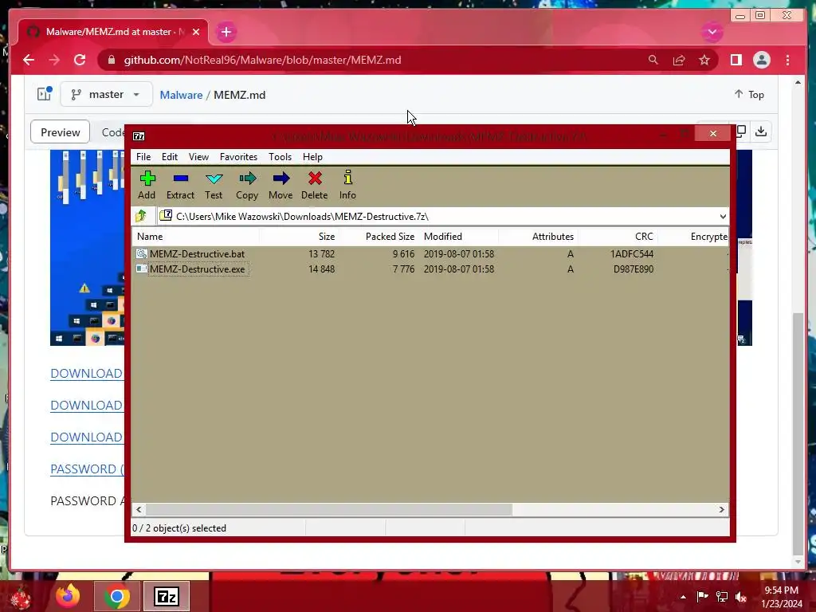
Task: Open the Info toolbar button
Action: pyautogui.click(x=347, y=185)
